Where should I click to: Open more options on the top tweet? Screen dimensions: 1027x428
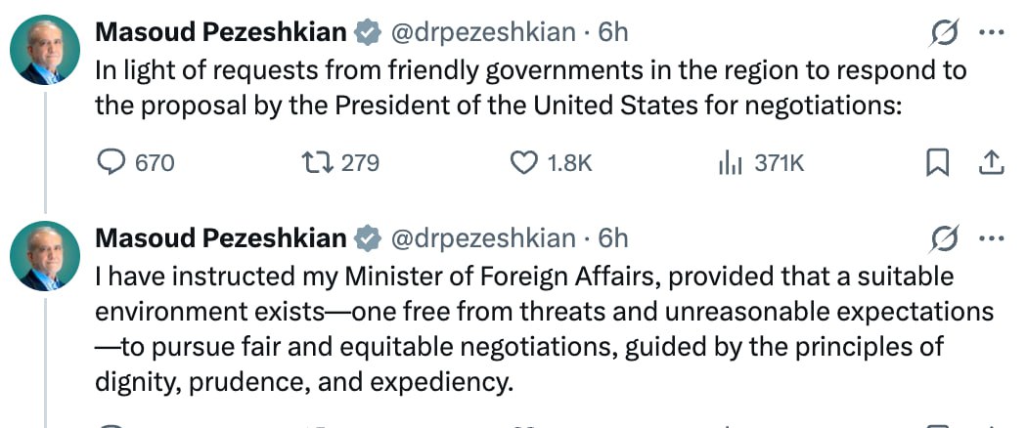(991, 33)
